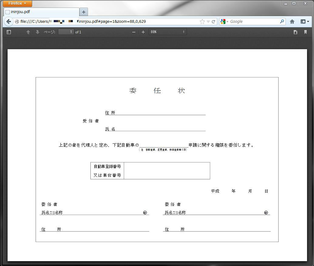The image size is (314, 266).
Task: Zoom in using the plus button
Action: (x=143, y=32)
